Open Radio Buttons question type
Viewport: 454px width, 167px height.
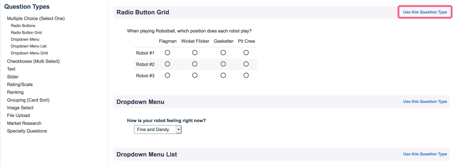point(23,26)
